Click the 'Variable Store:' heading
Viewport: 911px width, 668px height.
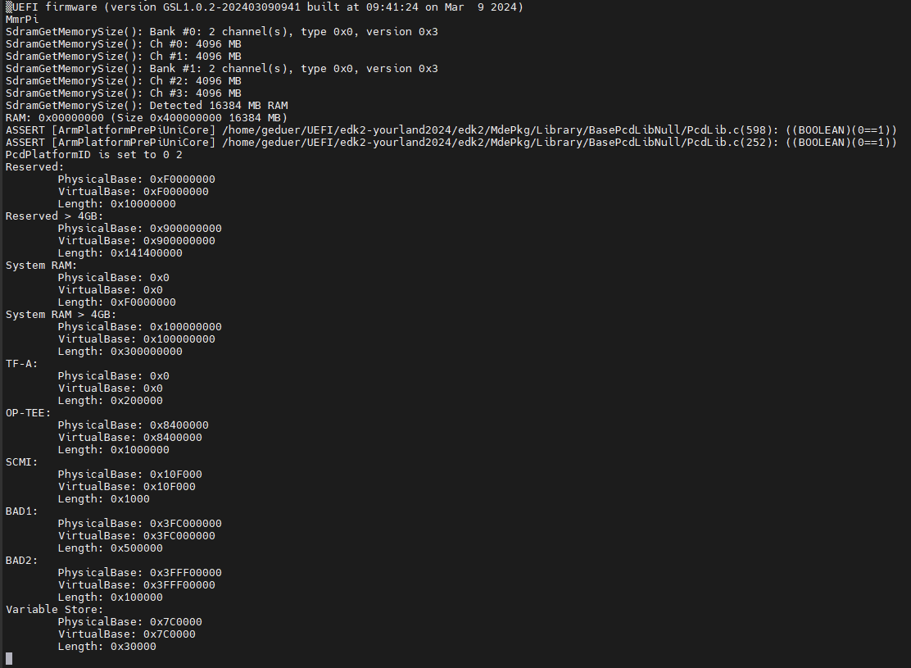coord(55,609)
